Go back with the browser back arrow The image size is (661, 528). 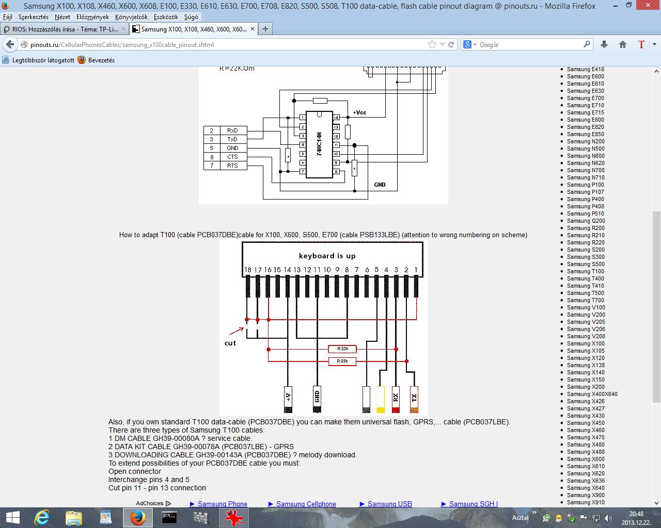(10, 45)
